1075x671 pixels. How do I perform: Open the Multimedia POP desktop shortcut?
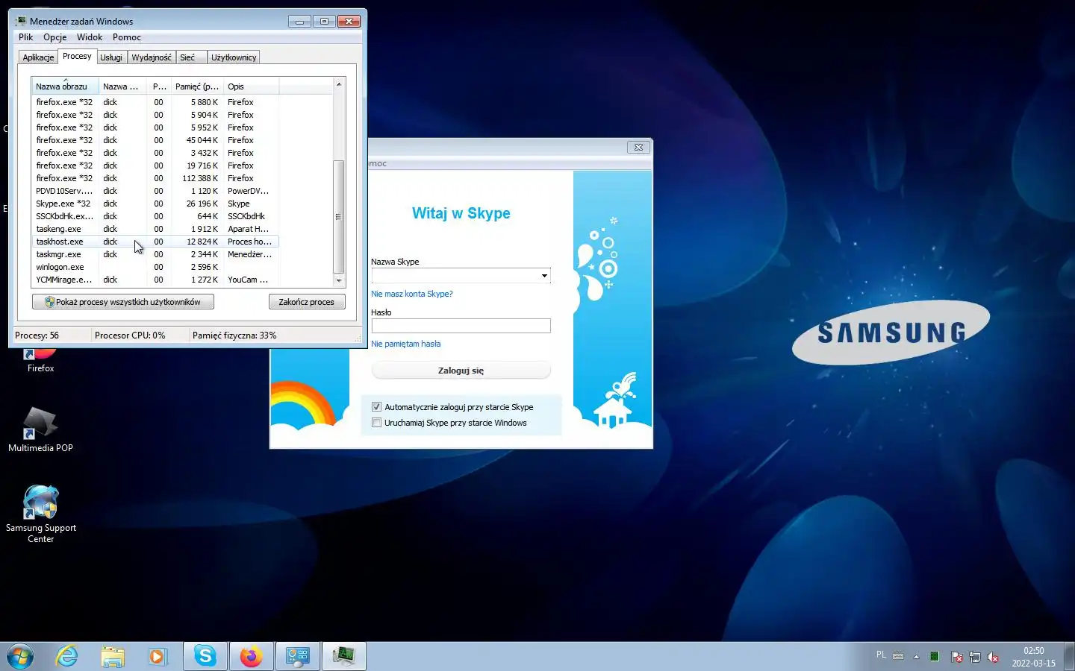40,429
